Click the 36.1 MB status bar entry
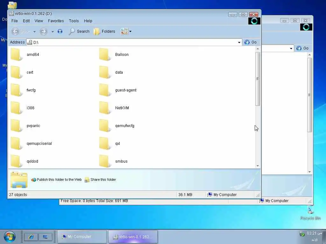Screen dimensions: 326x244 (x=185, y=195)
